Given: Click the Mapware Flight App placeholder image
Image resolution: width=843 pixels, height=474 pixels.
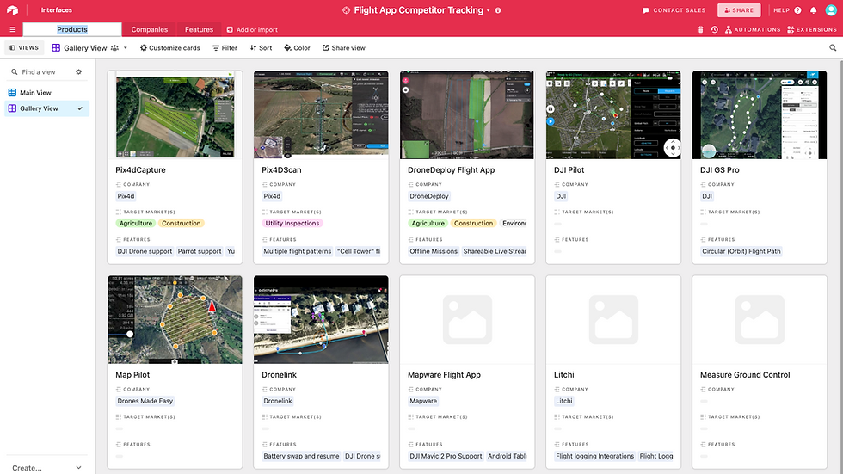Looking at the screenshot, I should (x=466, y=320).
